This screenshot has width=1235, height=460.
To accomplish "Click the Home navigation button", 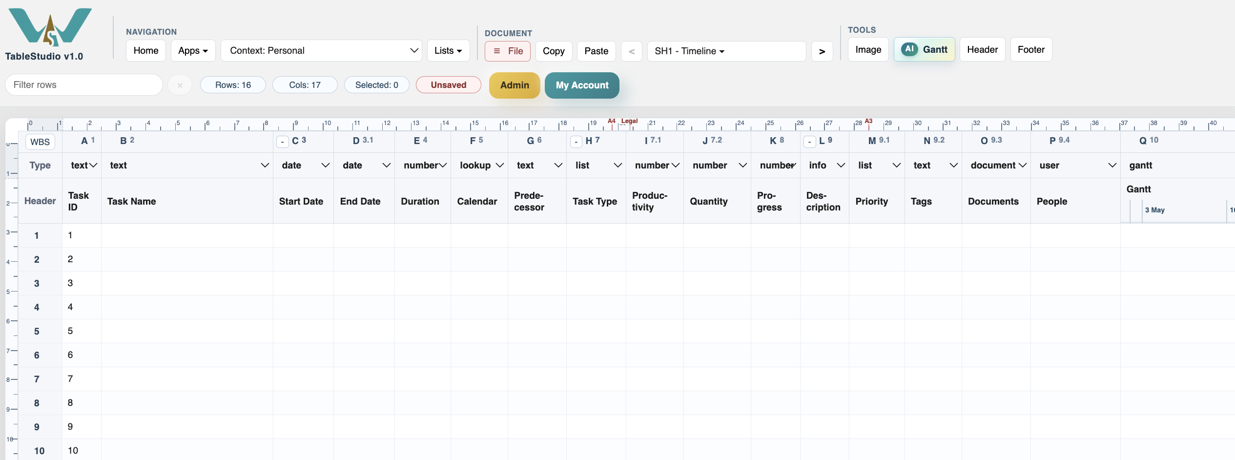I will click(146, 51).
